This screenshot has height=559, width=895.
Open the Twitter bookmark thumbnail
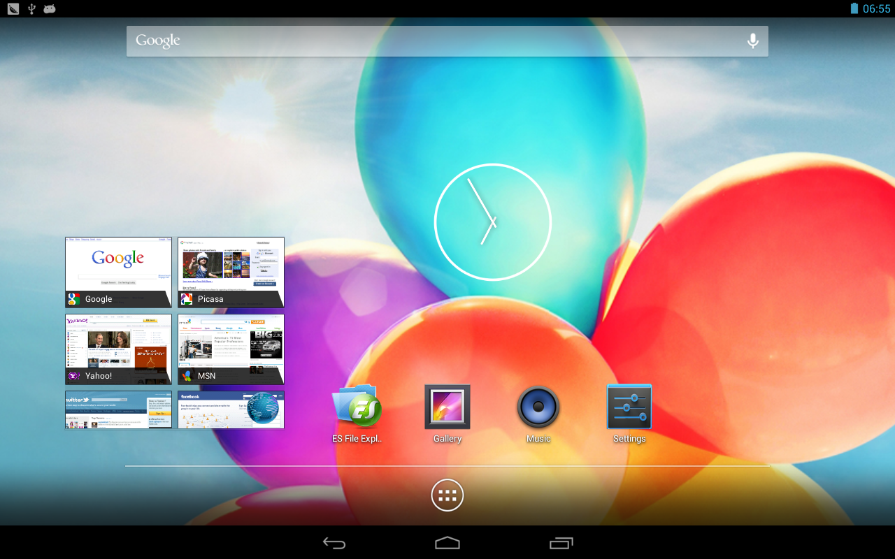(118, 409)
